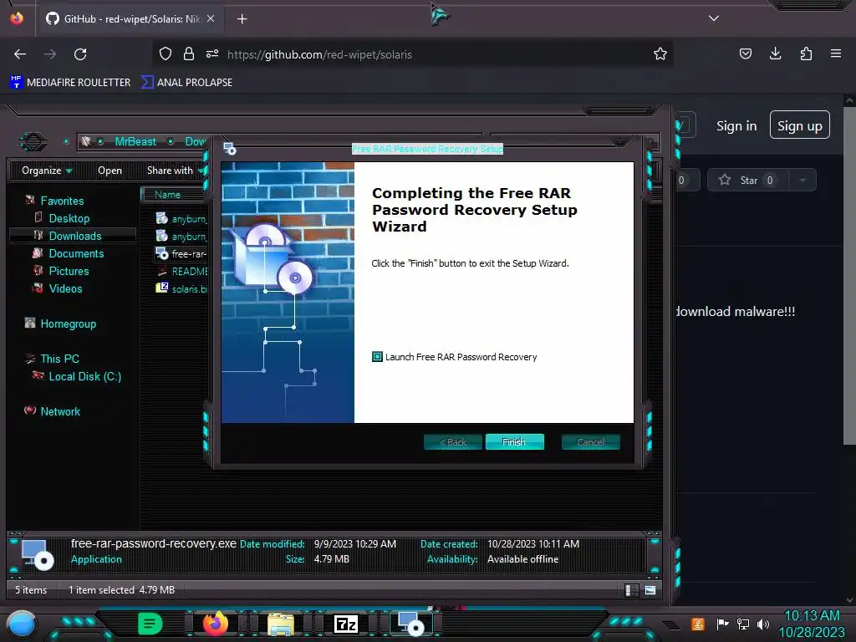The height and width of the screenshot is (642, 856).
Task: Expand the Star lists dropdown arrow
Action: tap(802, 181)
